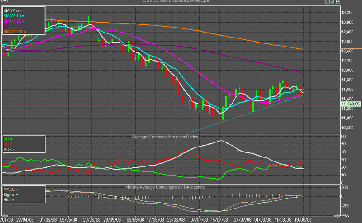Click the Average Directional Movement Index title
Image resolution: width=362 pixels, height=223 pixels.
pyautogui.click(x=165, y=137)
